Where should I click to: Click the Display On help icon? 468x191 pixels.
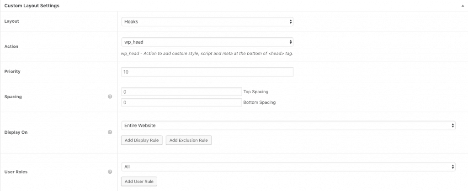[110, 132]
